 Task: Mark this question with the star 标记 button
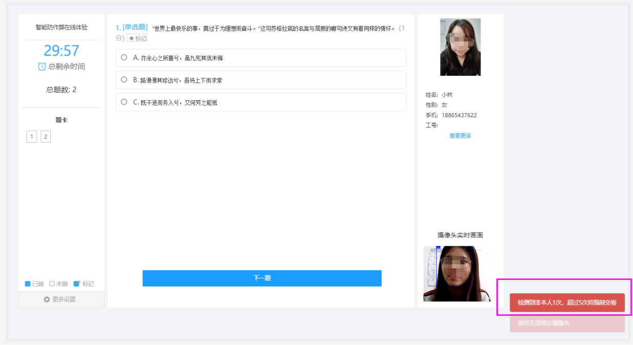pyautogui.click(x=137, y=38)
